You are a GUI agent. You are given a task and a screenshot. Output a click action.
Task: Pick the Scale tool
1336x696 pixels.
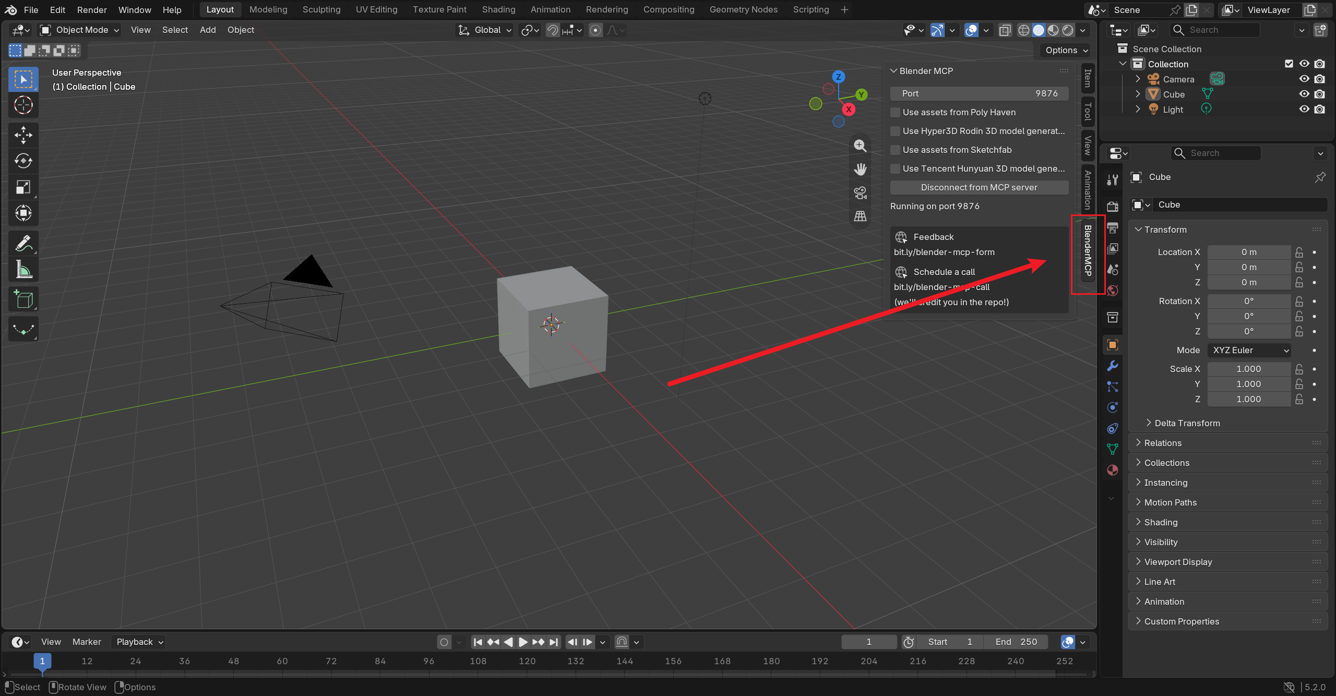tap(23, 187)
